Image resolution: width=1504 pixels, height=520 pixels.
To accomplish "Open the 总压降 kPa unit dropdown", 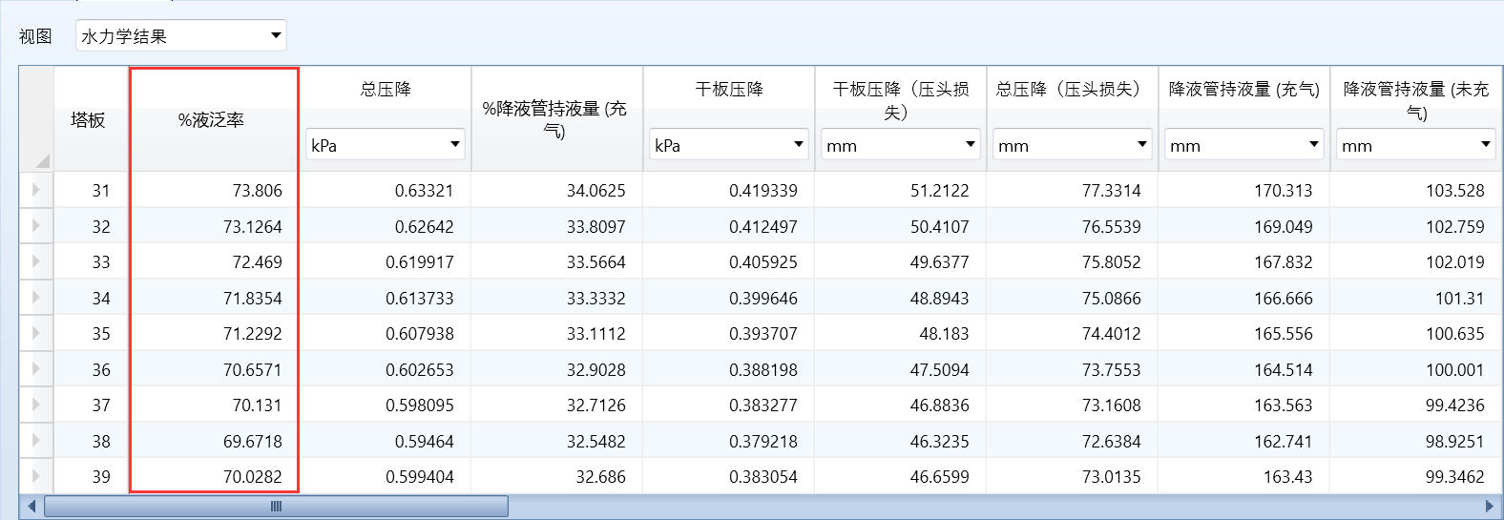I will click(x=386, y=145).
